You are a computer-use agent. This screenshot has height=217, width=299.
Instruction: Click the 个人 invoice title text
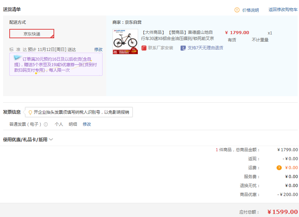[x=59, y=124]
